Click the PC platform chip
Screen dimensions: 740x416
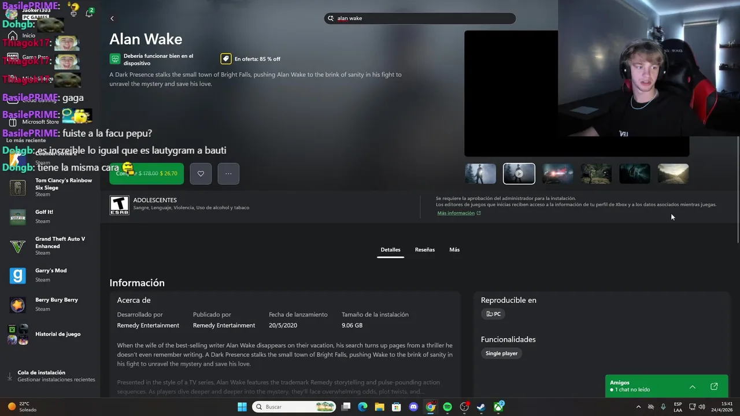point(493,314)
